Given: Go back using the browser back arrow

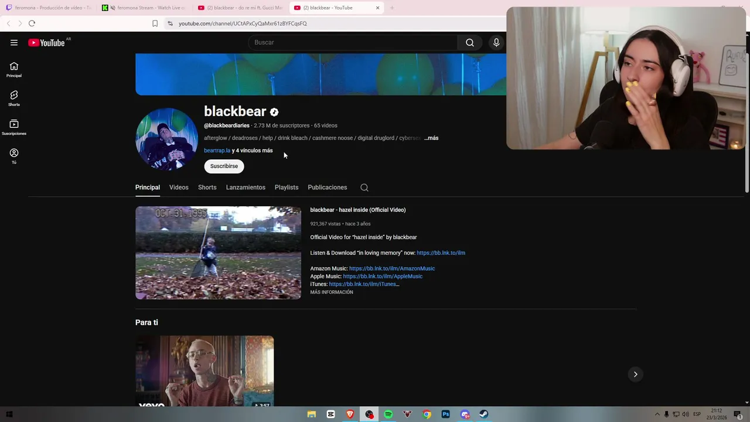Looking at the screenshot, I should 8,23.
